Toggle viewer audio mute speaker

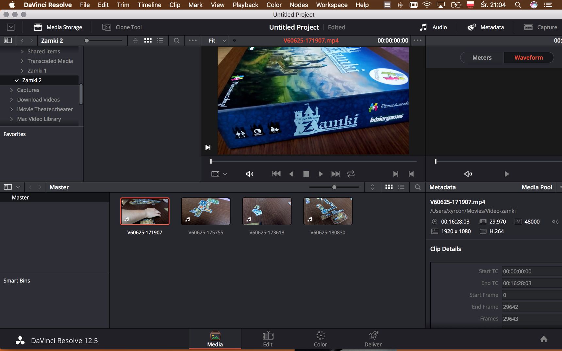point(249,174)
